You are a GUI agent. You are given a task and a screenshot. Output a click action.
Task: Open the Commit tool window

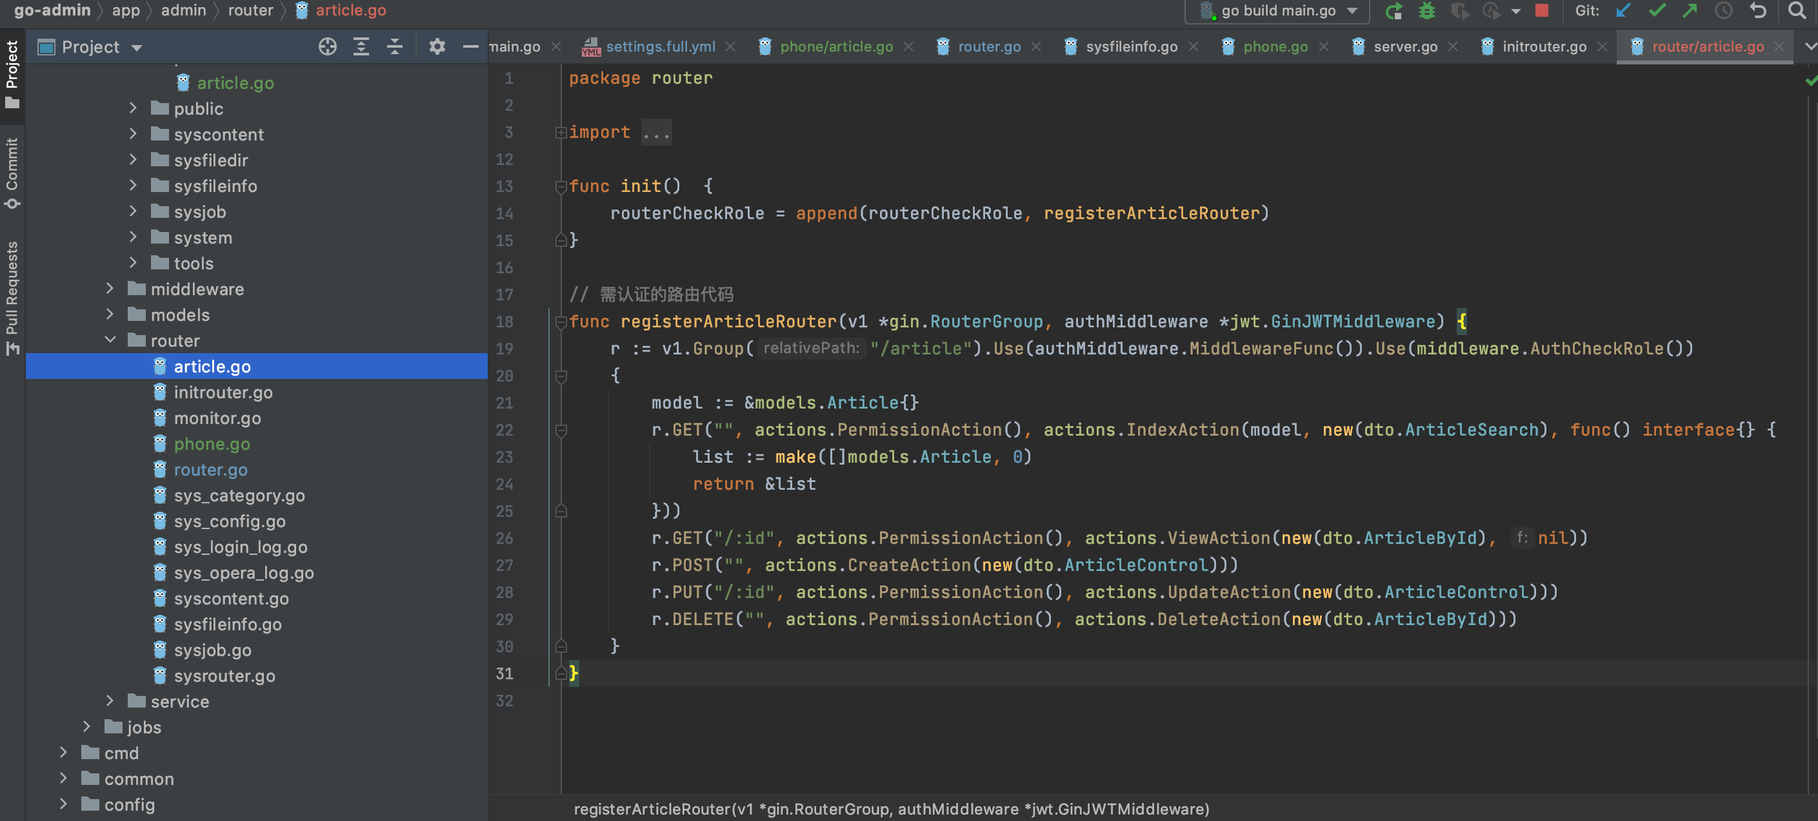(x=12, y=173)
